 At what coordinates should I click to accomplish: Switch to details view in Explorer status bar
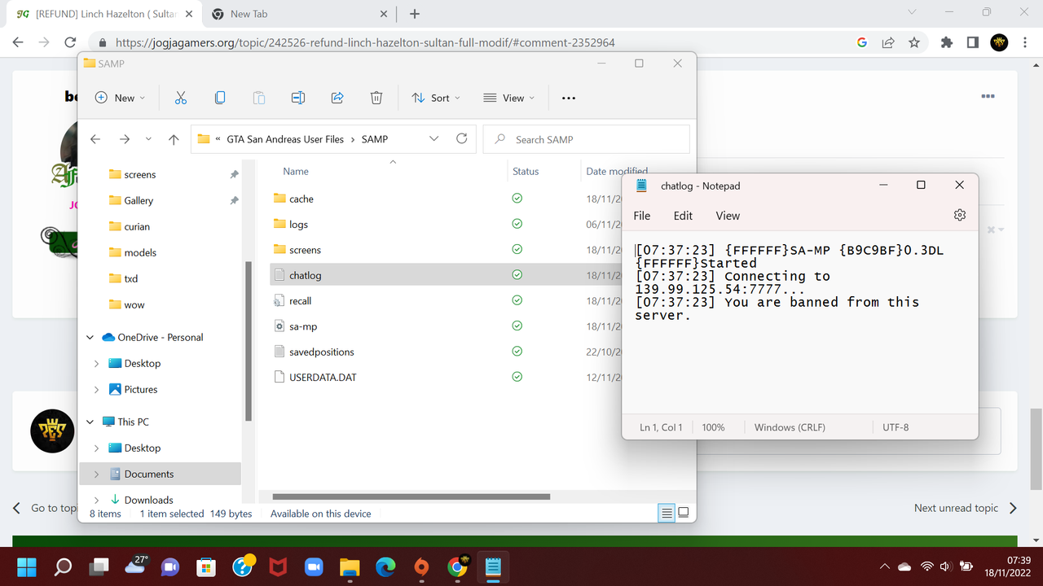point(667,513)
